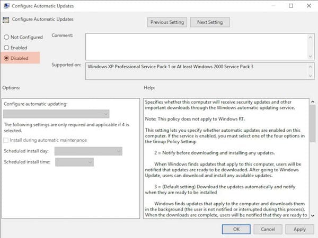Click Help pane scroll up arrow
Image resolution: width=318 pixels, height=238 pixels.
[313, 102]
